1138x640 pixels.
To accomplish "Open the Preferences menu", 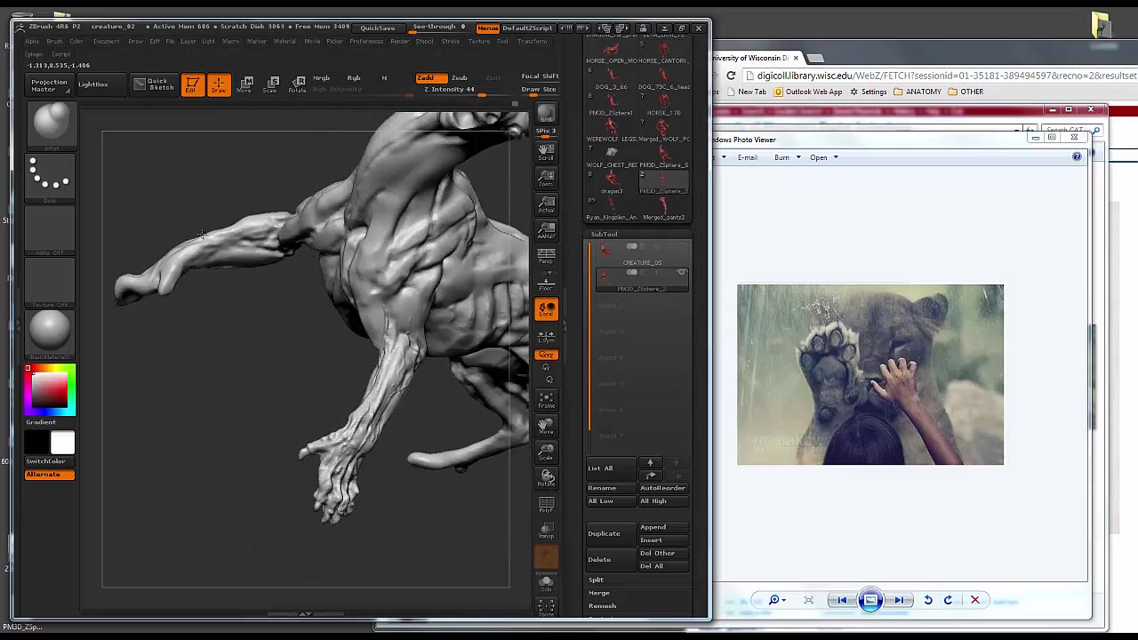I will [366, 42].
